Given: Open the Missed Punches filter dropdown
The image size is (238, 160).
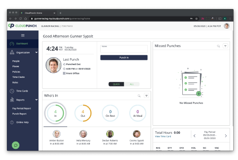Looking at the screenshot, I should [x=226, y=46].
